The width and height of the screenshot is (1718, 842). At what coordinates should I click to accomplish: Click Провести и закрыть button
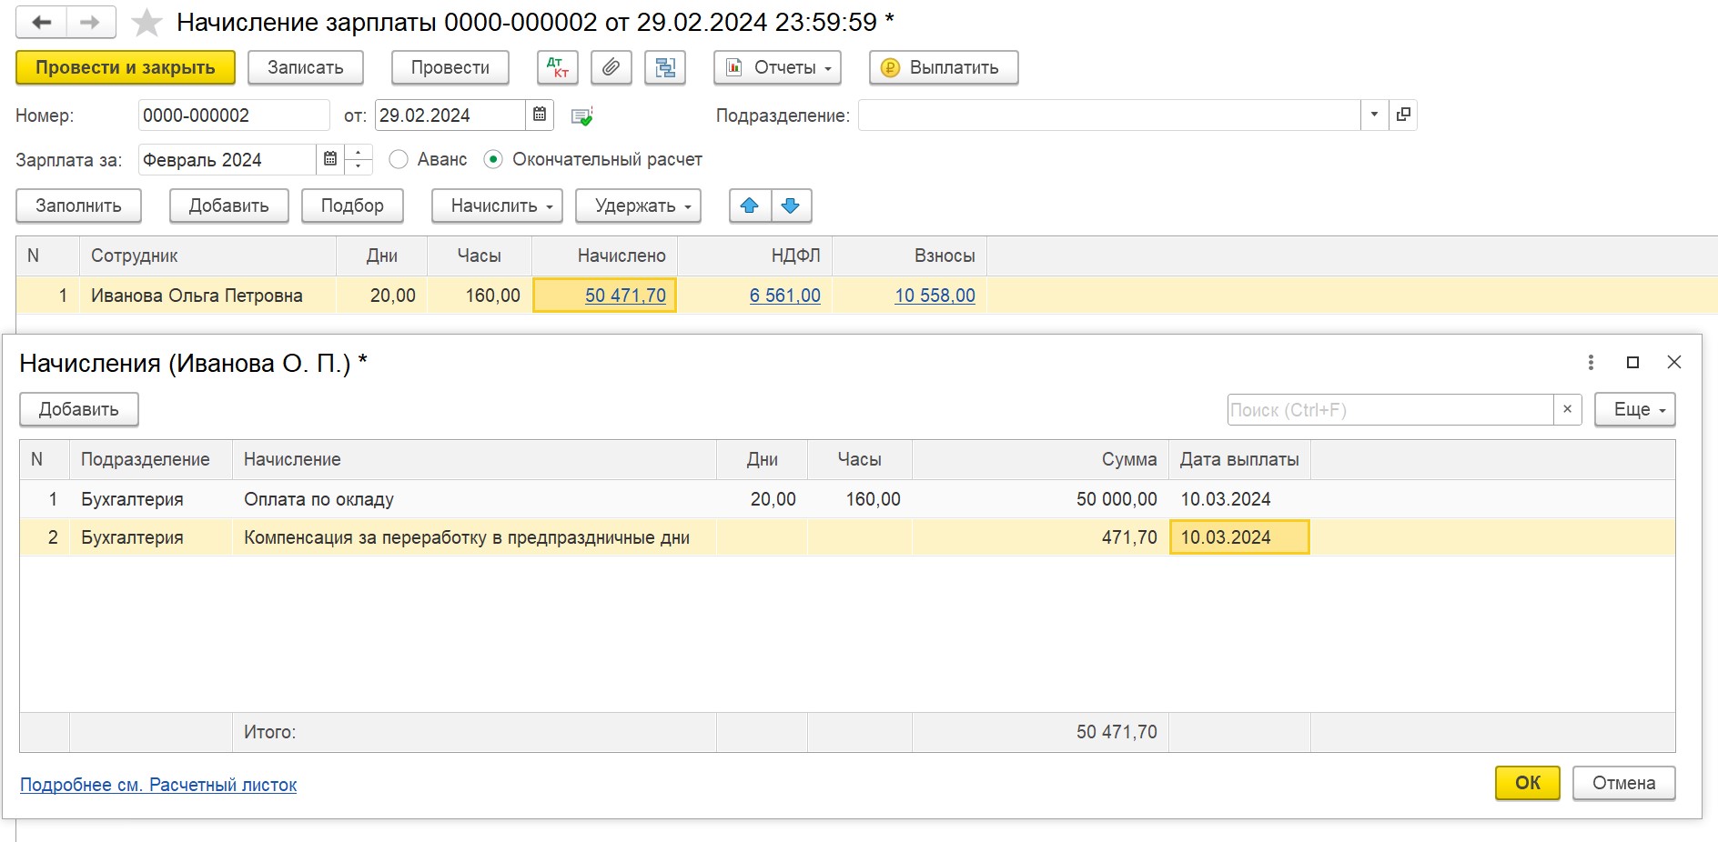coord(126,67)
